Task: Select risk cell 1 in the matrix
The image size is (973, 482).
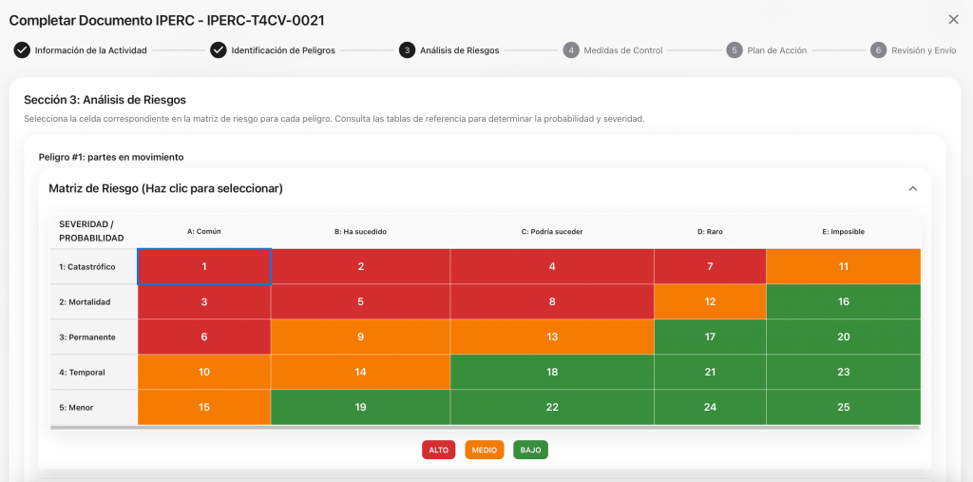Action: pos(204,266)
